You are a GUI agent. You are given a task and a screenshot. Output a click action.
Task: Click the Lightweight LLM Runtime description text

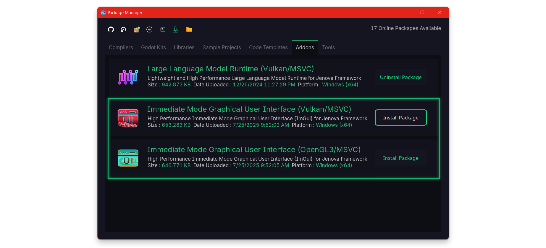pos(254,78)
